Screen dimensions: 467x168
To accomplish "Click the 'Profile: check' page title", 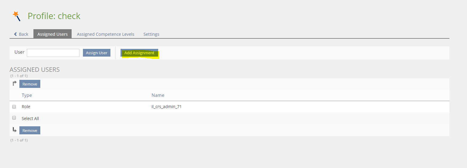I will coord(54,16).
